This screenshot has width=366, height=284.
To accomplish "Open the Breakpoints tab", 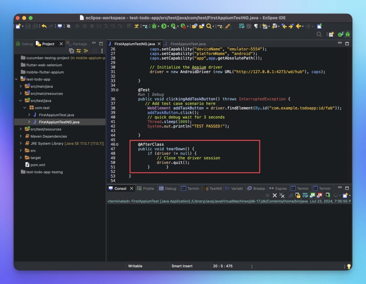I will tap(256, 189).
